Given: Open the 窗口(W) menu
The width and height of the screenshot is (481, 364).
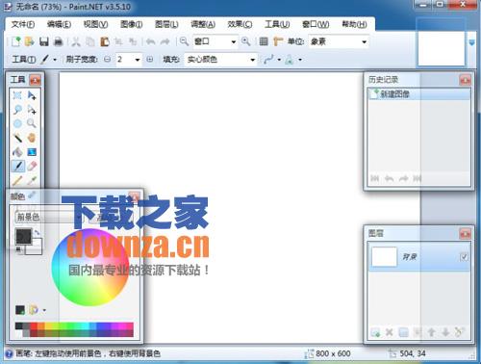Looking at the screenshot, I should click(x=316, y=24).
